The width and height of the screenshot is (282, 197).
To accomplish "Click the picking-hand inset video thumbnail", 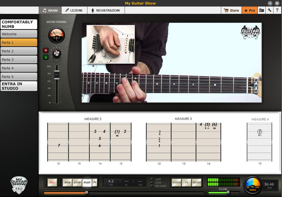I will pyautogui.click(x=111, y=44).
